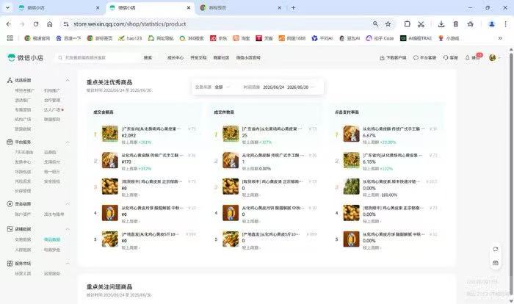Select 商品数据 in the sidebar
This screenshot has width=514, height=304.
click(x=52, y=239)
